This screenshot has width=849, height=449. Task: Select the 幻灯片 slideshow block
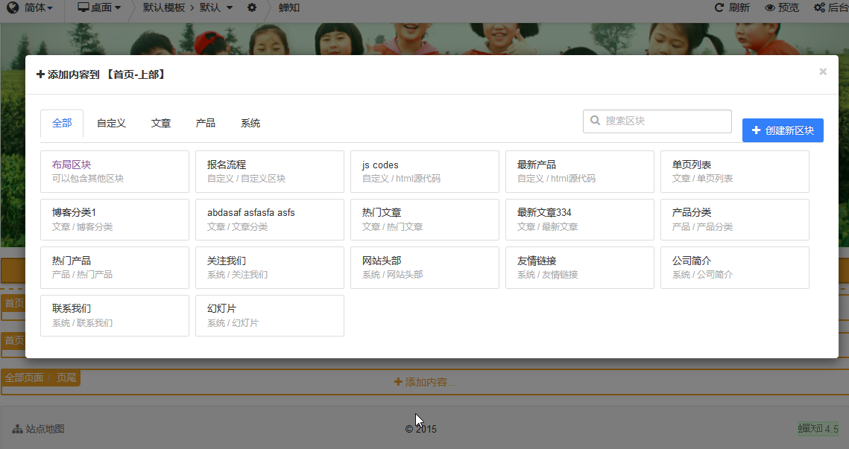click(x=270, y=315)
